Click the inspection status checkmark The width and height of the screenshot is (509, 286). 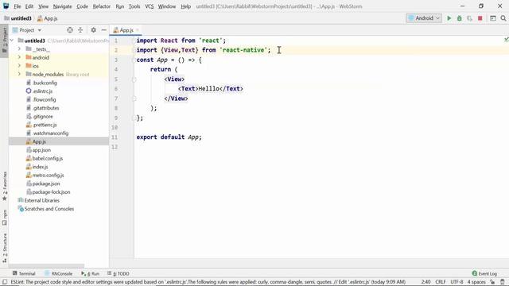506,39
